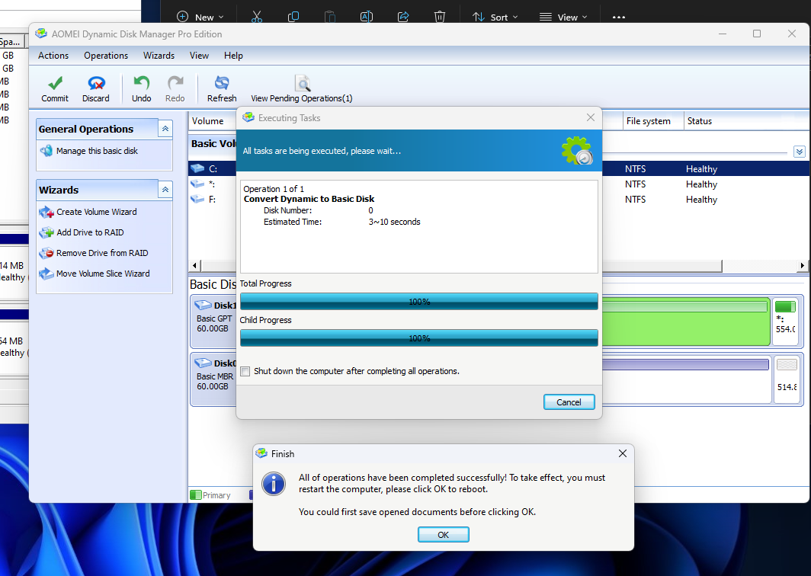Click the File Explorer copy icon

pos(293,17)
